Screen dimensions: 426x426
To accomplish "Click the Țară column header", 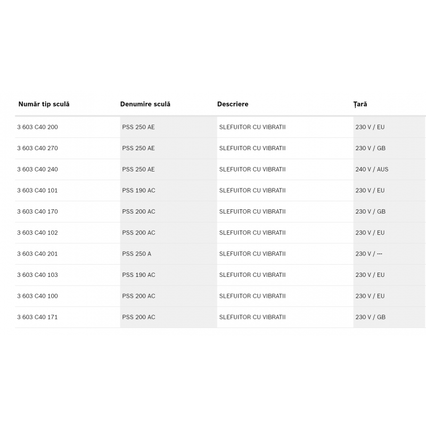I will 361,104.
